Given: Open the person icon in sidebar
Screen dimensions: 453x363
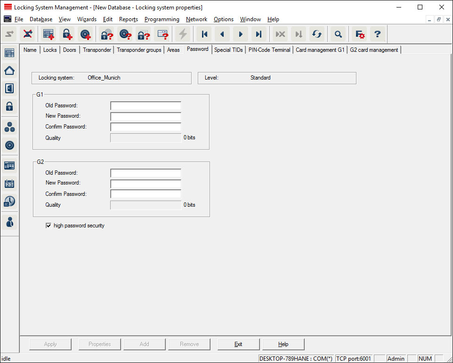Looking at the screenshot, I should point(9,221).
